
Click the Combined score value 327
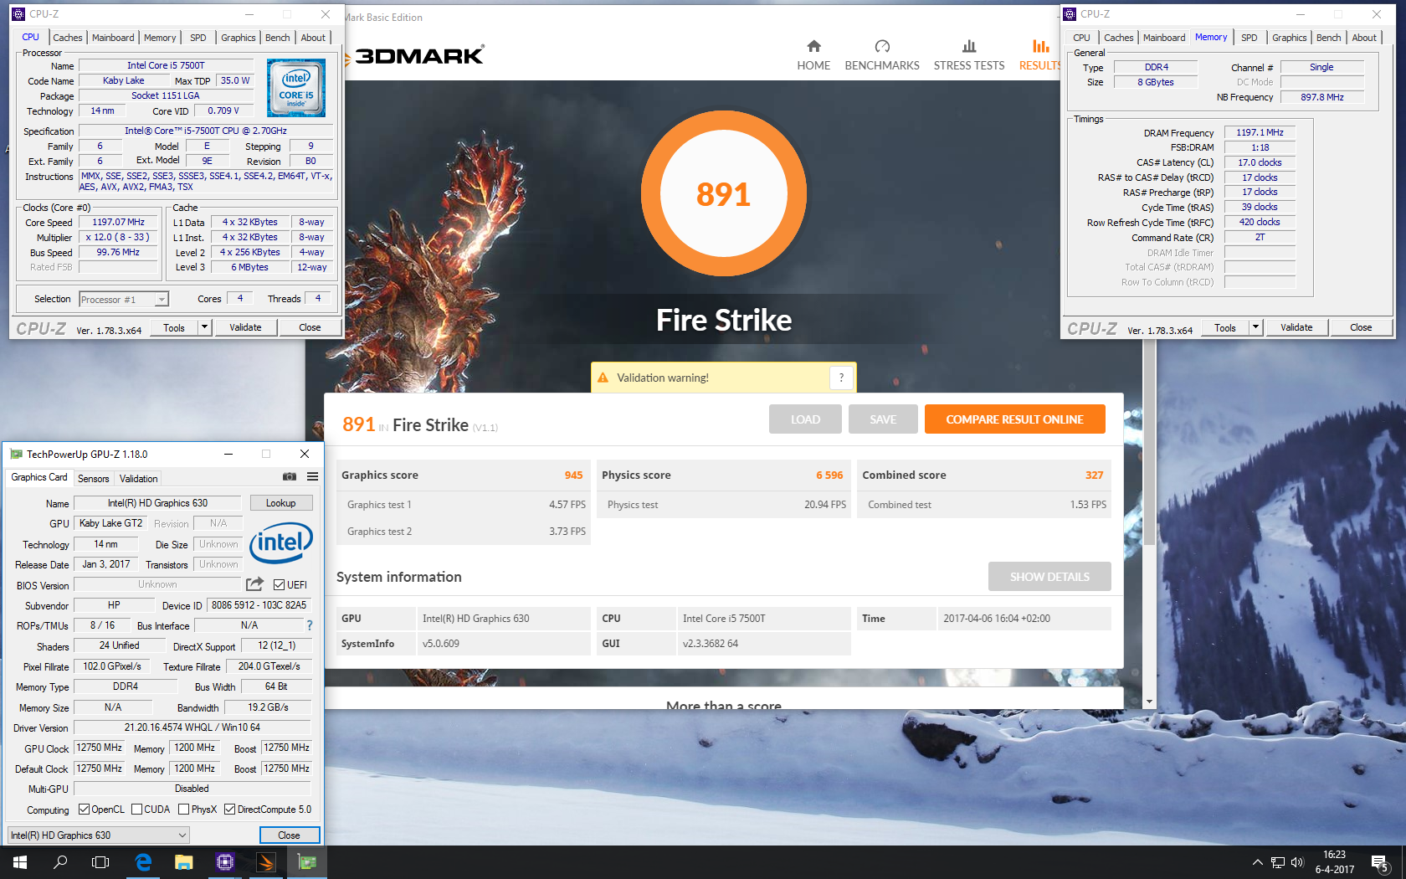pyautogui.click(x=1094, y=475)
